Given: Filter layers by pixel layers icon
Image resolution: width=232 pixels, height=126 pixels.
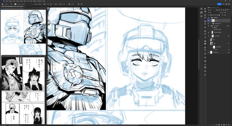Looking at the screenshot, I should tap(217, 10).
